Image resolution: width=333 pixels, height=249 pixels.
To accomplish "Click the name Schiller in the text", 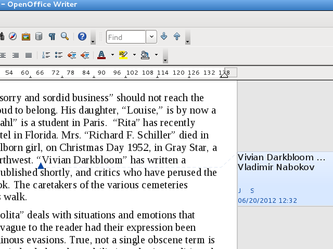I will (x=154, y=135).
